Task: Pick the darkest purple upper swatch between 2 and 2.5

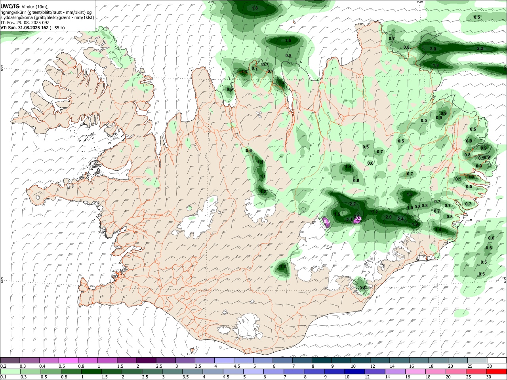Action: [x=146, y=360]
